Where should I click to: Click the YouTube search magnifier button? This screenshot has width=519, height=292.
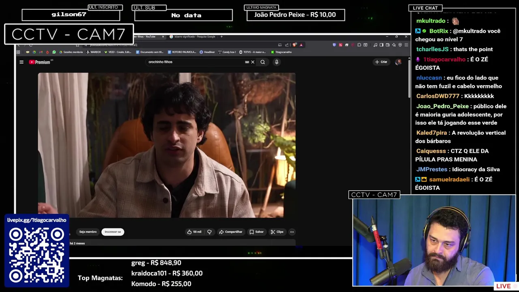tap(263, 62)
